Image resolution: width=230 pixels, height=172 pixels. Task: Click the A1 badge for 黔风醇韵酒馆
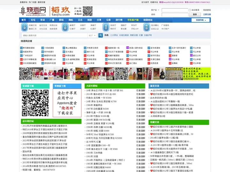[x=21, y=48]
